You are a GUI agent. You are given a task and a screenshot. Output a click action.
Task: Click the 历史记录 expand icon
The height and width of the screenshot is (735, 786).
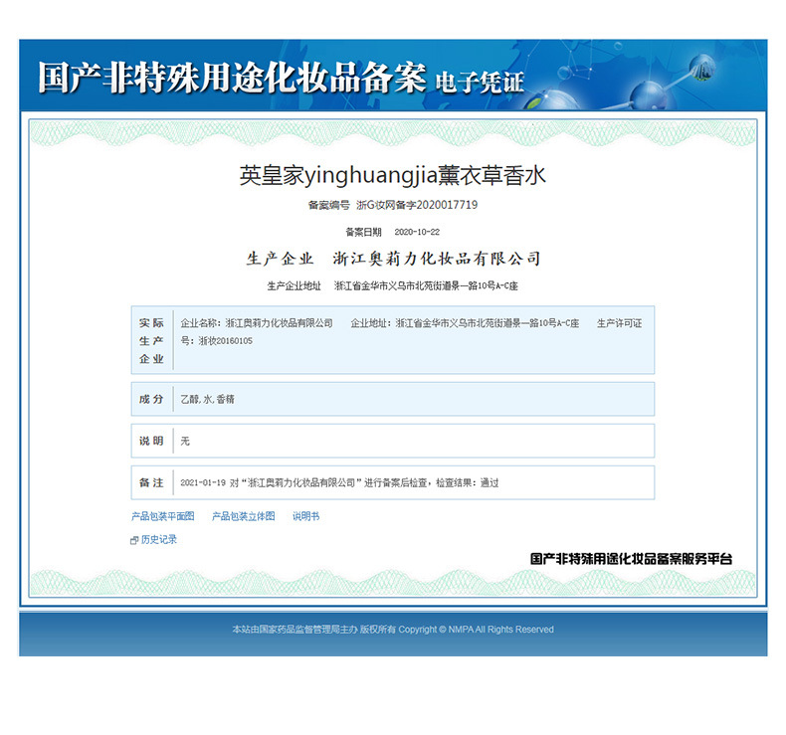pos(134,540)
